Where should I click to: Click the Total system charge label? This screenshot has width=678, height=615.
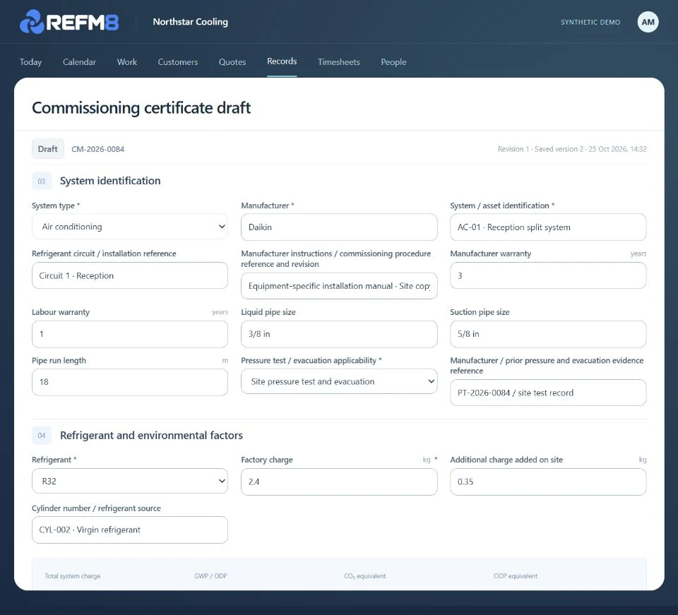tap(73, 575)
